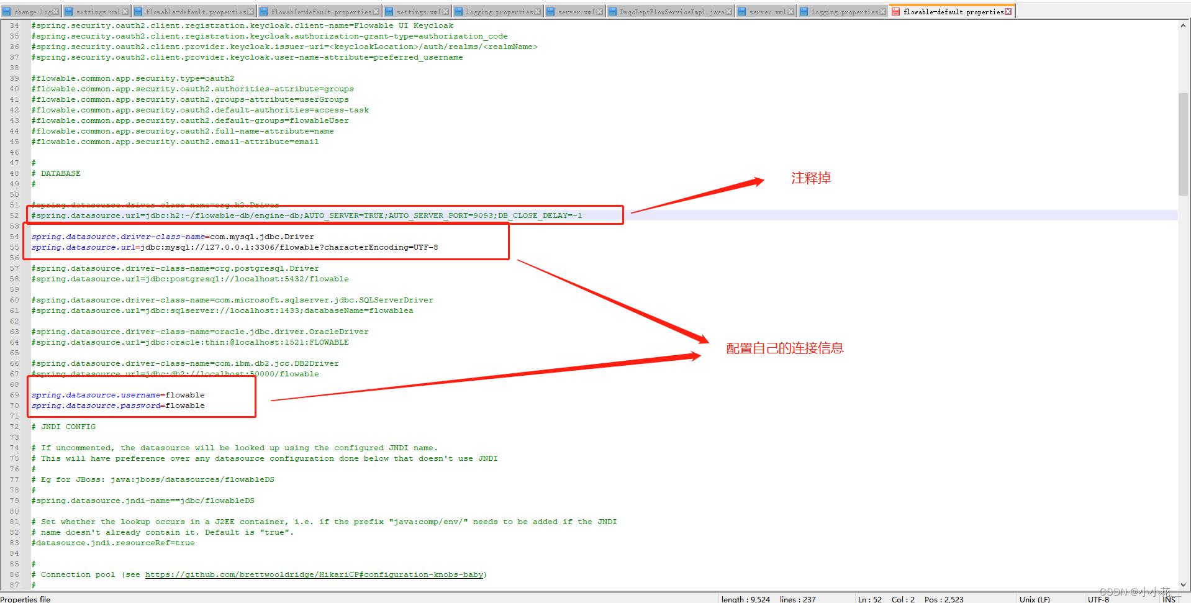Click the Unix (LF) line-ending indicator
This screenshot has height=603, width=1191.
[1034, 599]
